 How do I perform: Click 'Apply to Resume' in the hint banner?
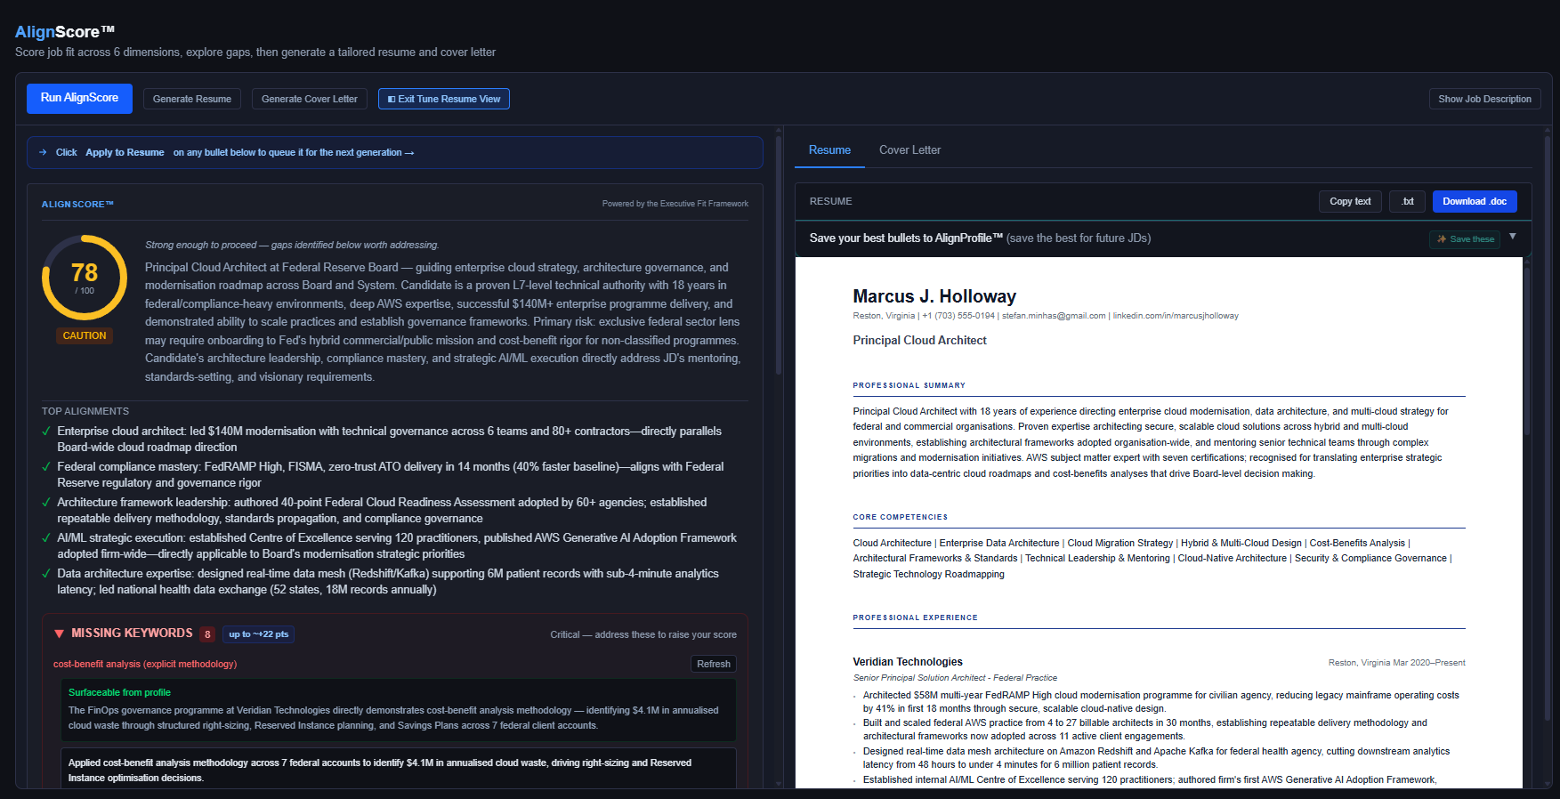click(125, 152)
